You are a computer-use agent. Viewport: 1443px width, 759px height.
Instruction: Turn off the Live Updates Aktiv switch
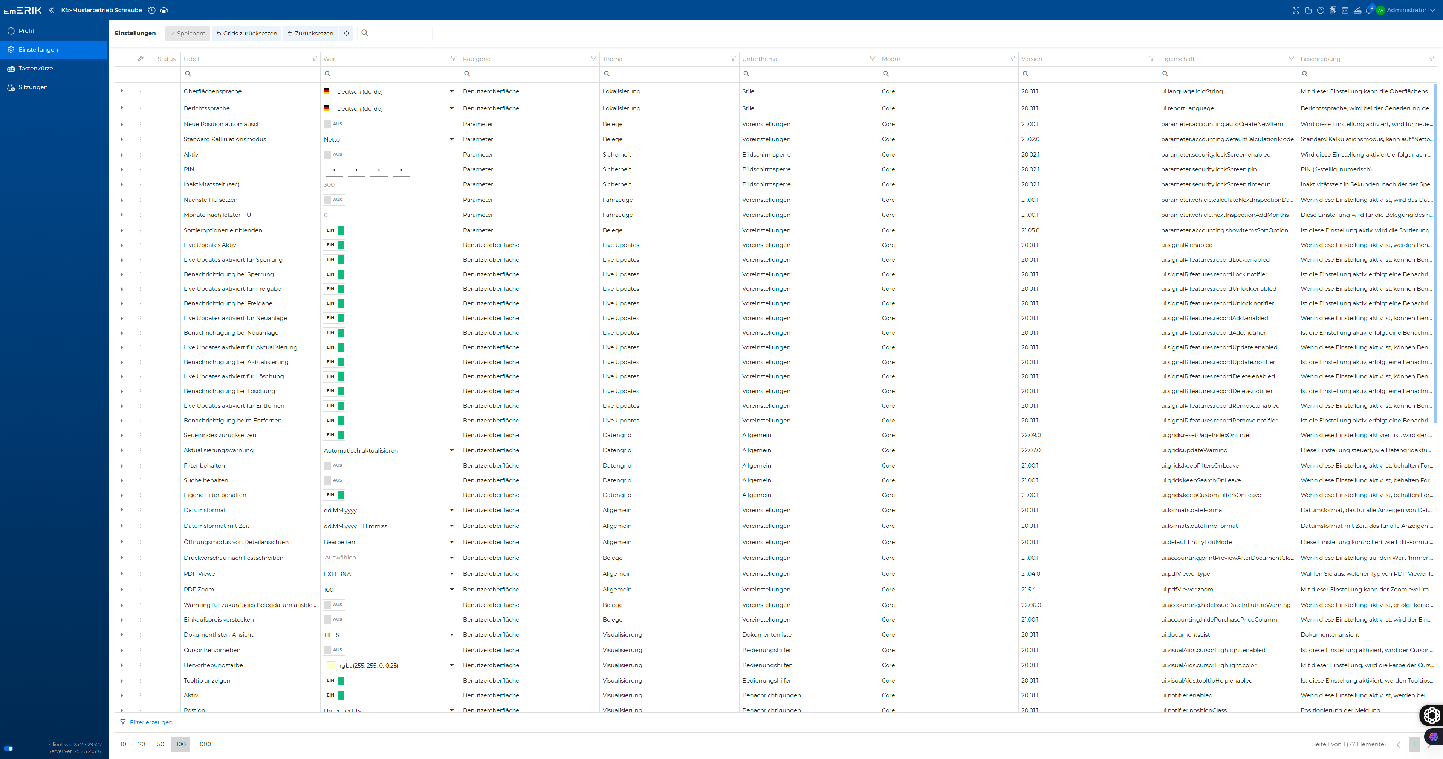pyautogui.click(x=334, y=245)
